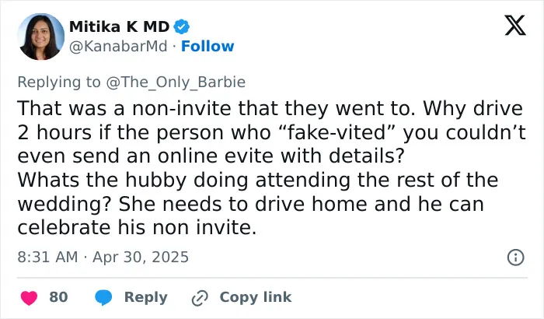Click the line "celebrate his non invite."
The width and height of the screenshot is (544, 319).
coord(137,228)
